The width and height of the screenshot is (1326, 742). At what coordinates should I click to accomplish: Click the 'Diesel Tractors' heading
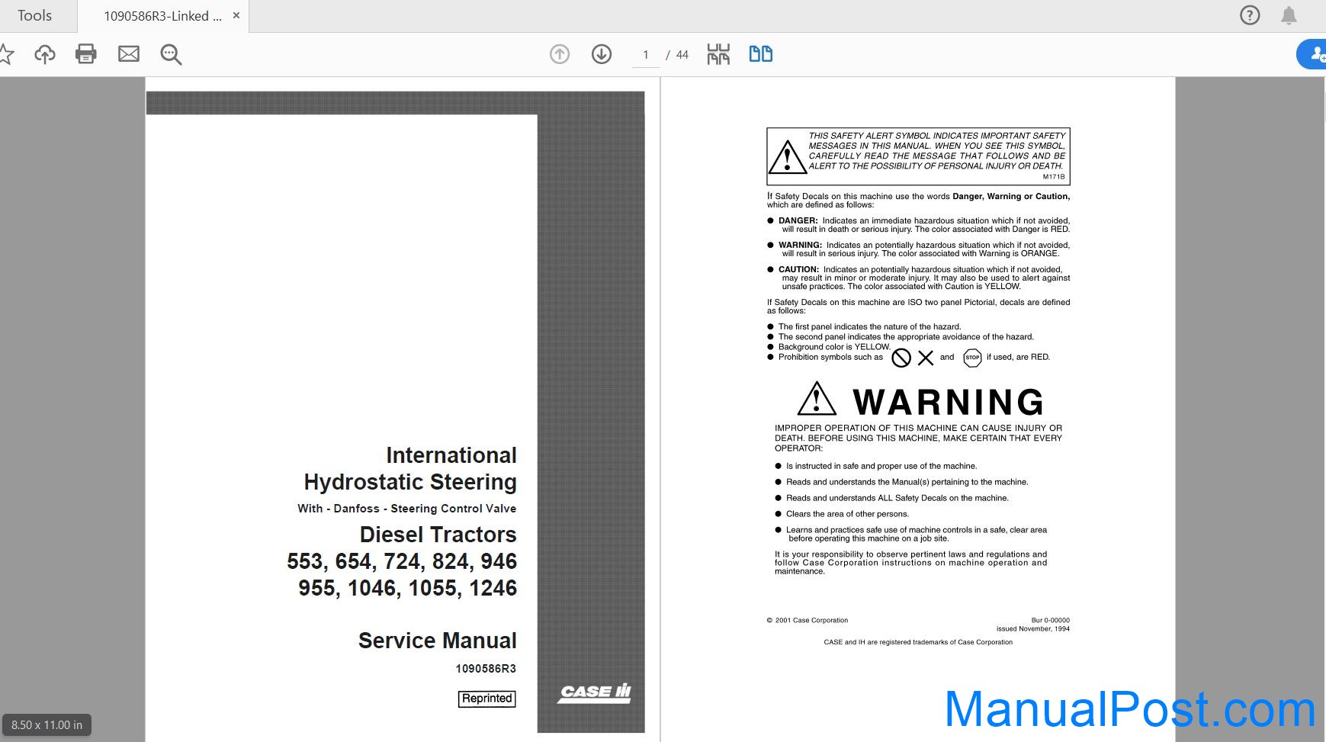click(x=438, y=535)
